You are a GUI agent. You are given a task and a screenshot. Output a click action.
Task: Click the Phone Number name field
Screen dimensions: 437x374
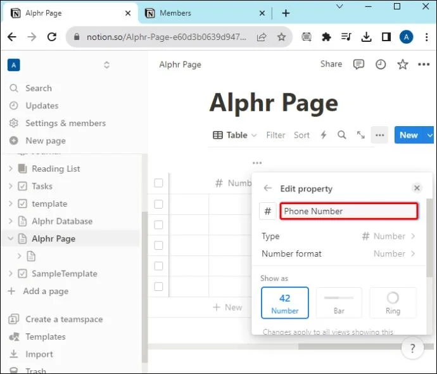tap(349, 211)
